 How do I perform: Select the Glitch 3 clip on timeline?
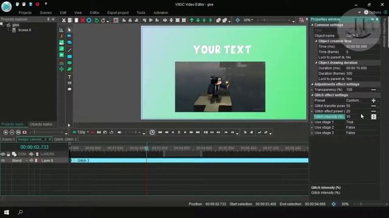coord(190,160)
